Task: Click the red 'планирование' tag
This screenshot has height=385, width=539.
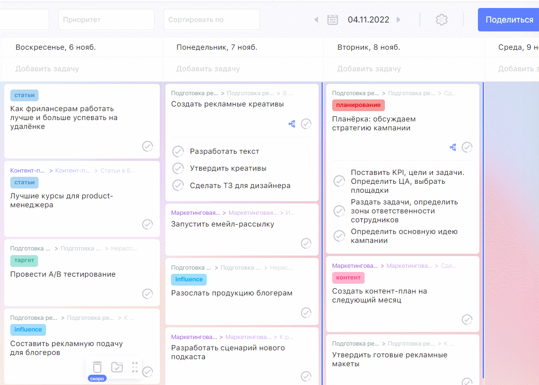Action: [358, 105]
